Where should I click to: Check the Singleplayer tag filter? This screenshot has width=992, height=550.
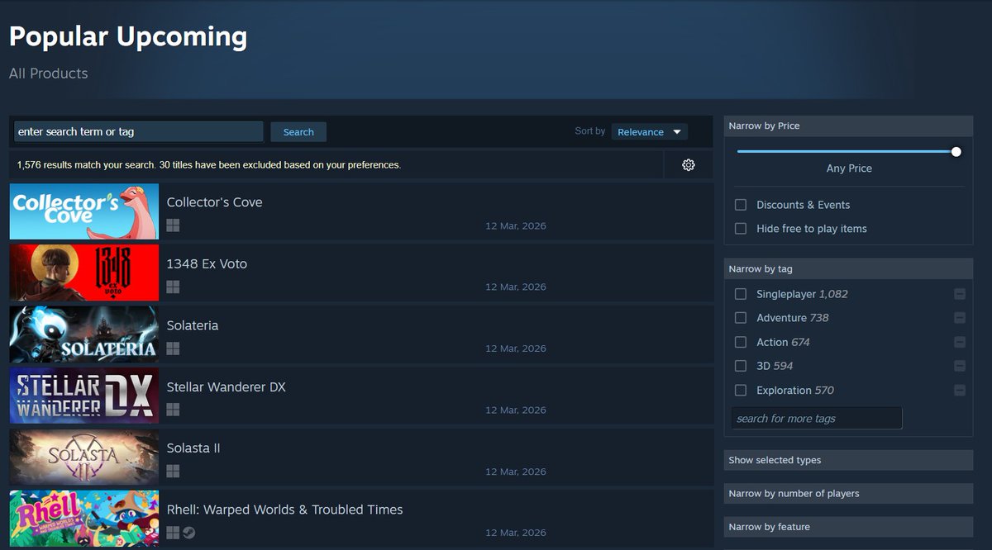point(740,293)
